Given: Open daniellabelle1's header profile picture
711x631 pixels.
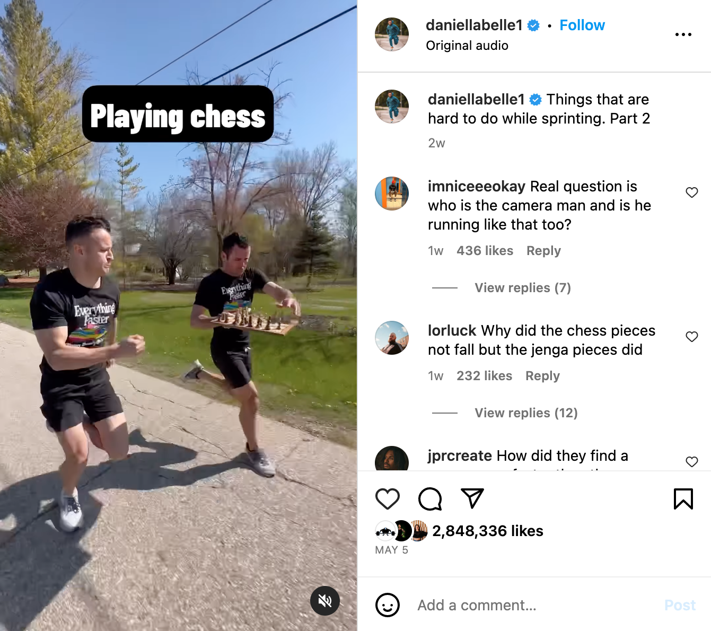Looking at the screenshot, I should [392, 34].
